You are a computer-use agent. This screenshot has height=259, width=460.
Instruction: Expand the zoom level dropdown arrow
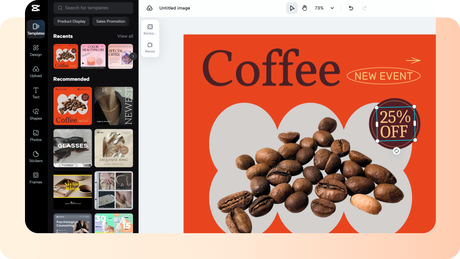click(x=332, y=8)
